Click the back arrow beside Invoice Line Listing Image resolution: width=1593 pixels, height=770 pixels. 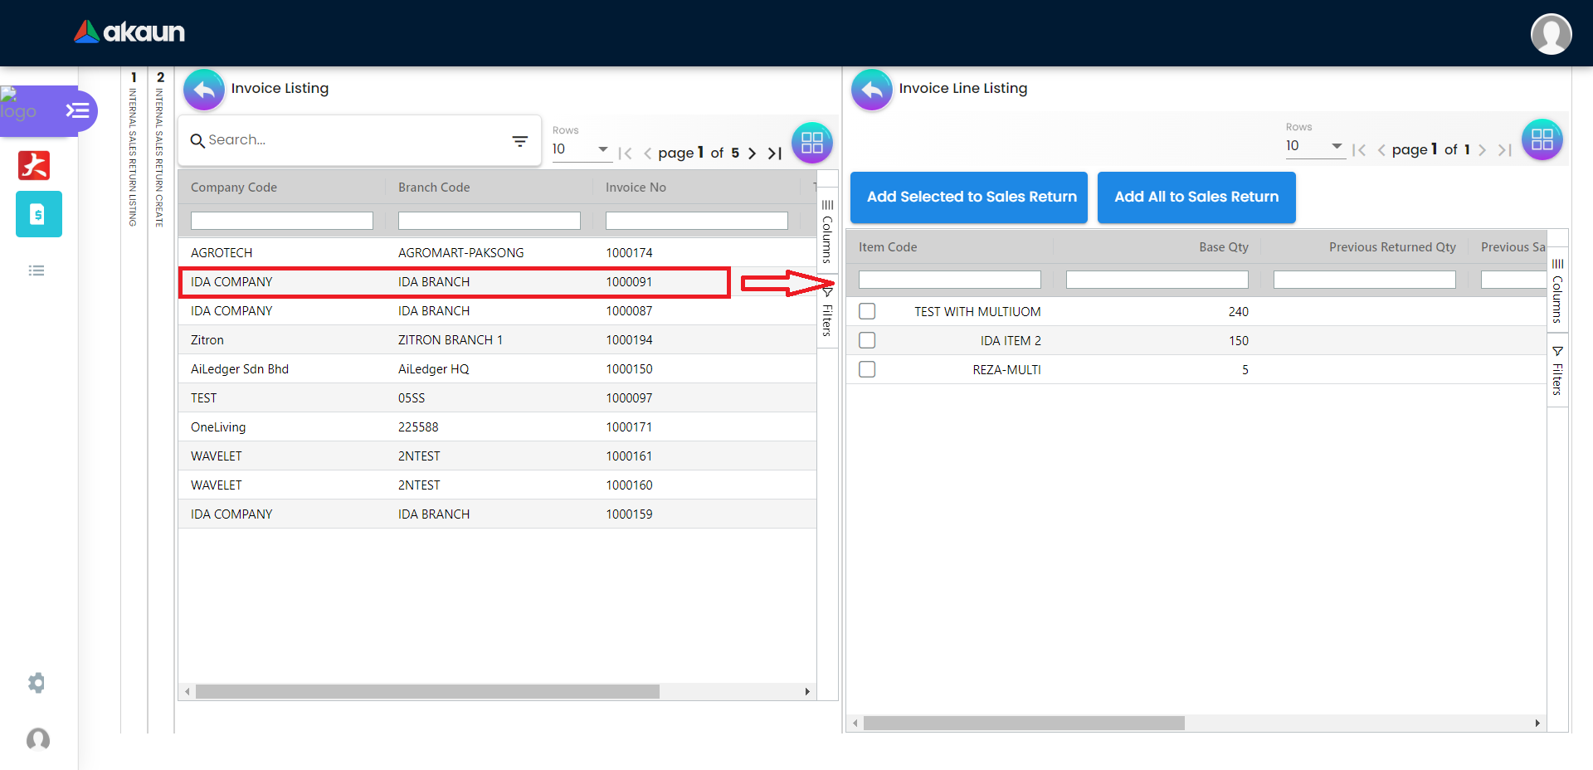(872, 90)
